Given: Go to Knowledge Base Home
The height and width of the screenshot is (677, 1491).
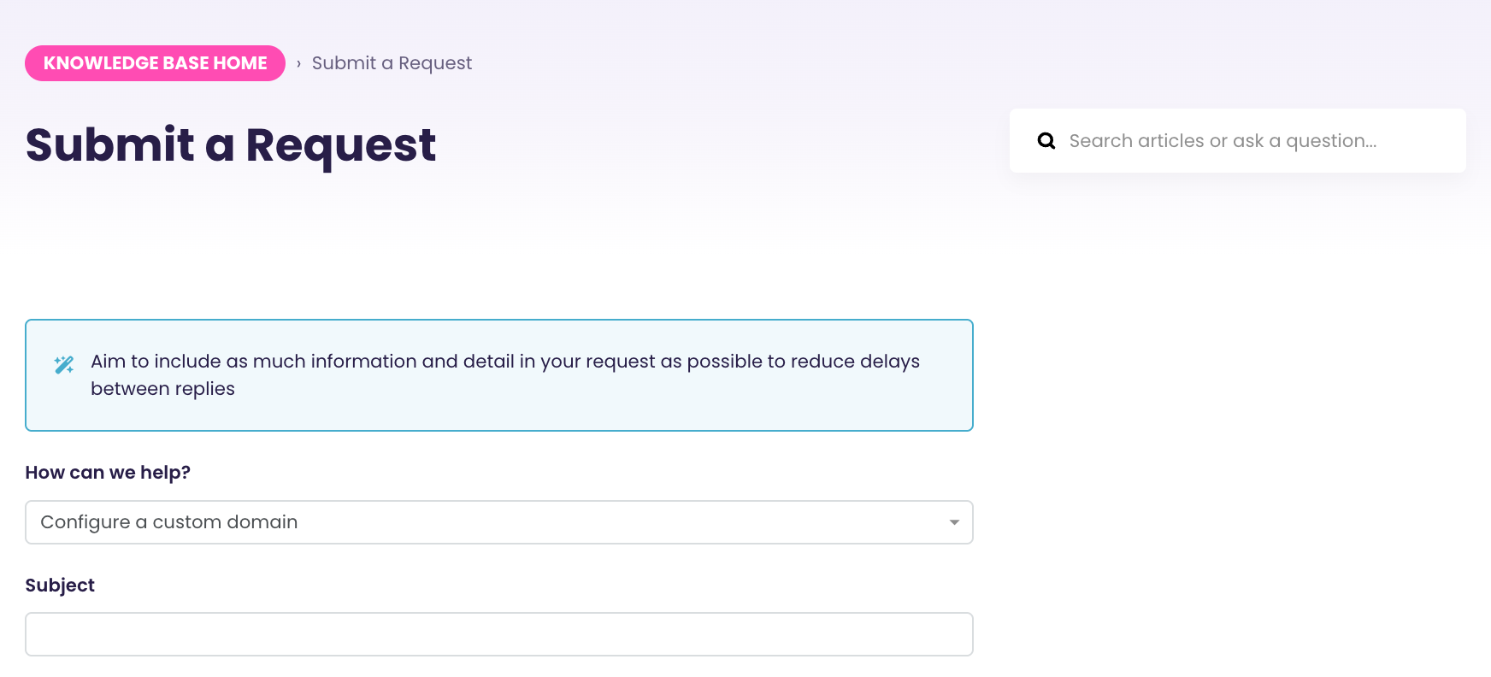Looking at the screenshot, I should (155, 63).
